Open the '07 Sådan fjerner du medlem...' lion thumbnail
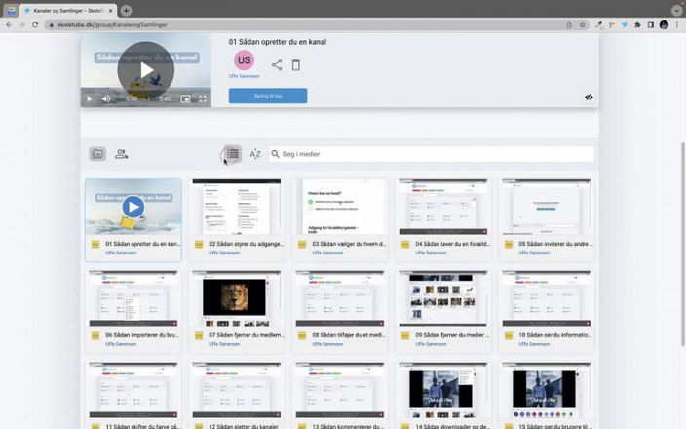686x429 pixels. [237, 298]
